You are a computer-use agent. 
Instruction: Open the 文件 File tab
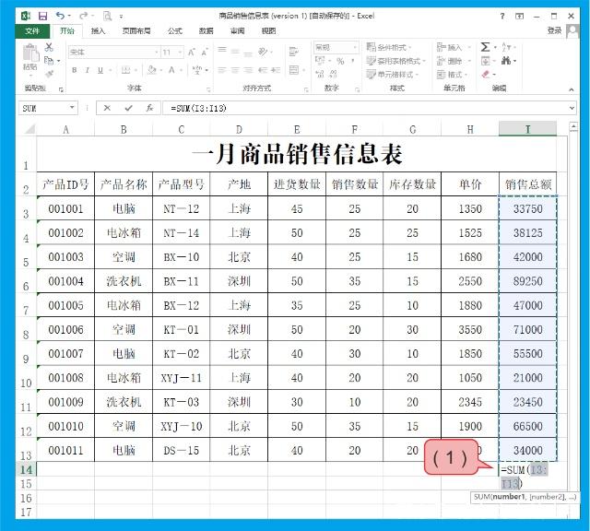point(32,30)
